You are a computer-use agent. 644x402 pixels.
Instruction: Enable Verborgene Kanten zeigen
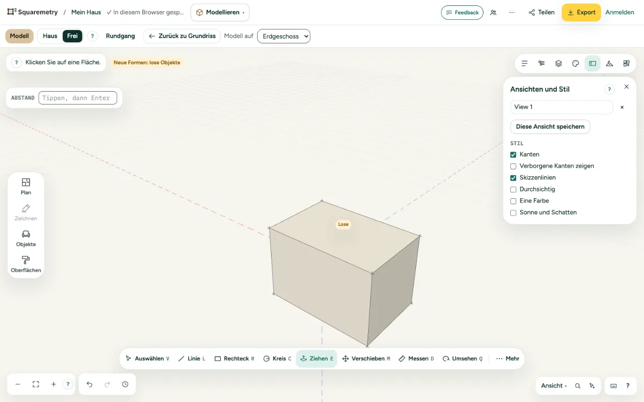(514, 166)
